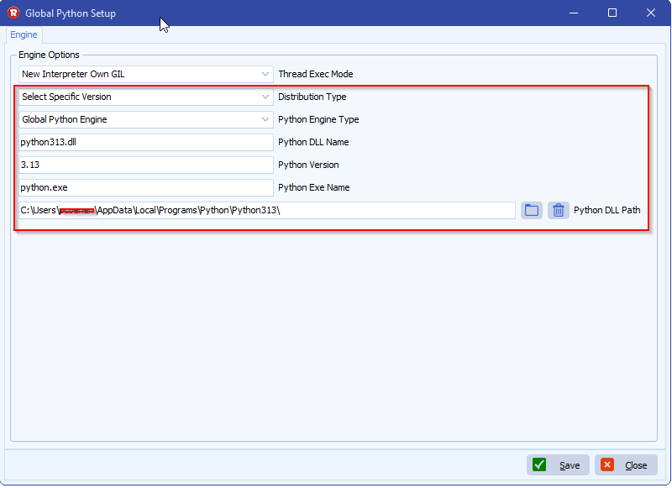The width and height of the screenshot is (672, 488).
Task: Click the Python DLL Name label
Action: (313, 142)
